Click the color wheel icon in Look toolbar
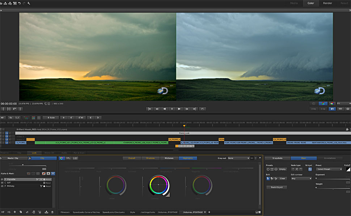Viewport: 351px width, 216px height. (x=62, y=158)
